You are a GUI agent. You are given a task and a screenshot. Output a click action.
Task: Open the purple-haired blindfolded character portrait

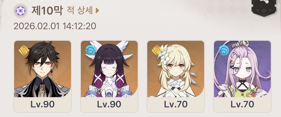coord(109,69)
